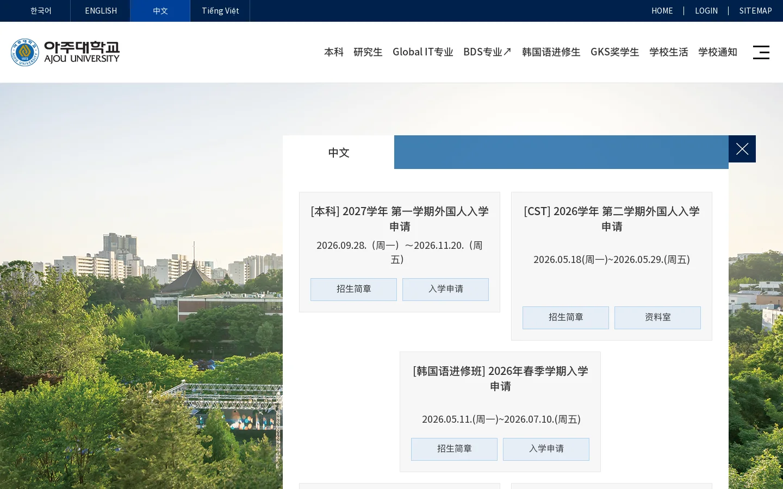This screenshot has width=783, height=489.
Task: Open the 学校通知 menu
Action: [718, 52]
